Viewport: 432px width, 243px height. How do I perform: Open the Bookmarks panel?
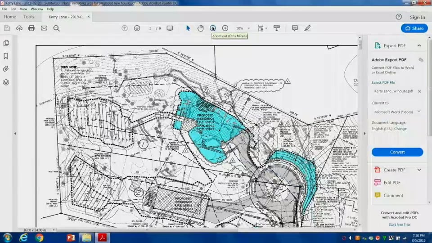[6, 56]
